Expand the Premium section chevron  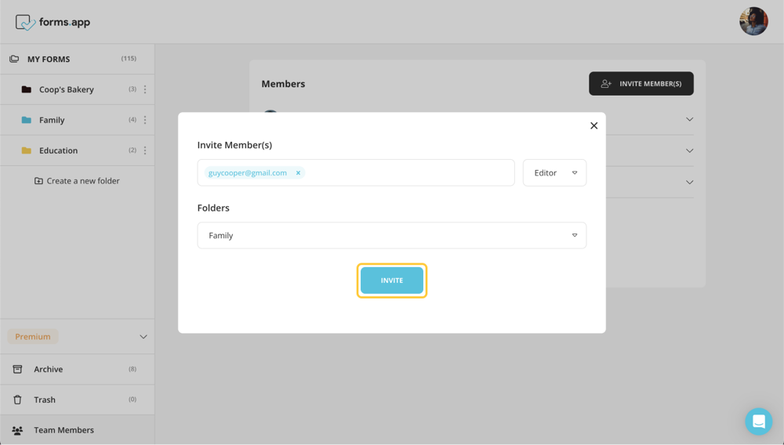[143, 337]
